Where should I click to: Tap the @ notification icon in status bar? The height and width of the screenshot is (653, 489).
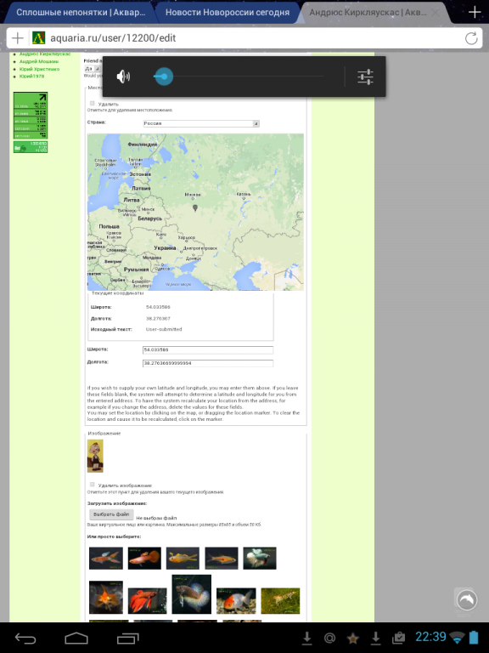point(329,638)
